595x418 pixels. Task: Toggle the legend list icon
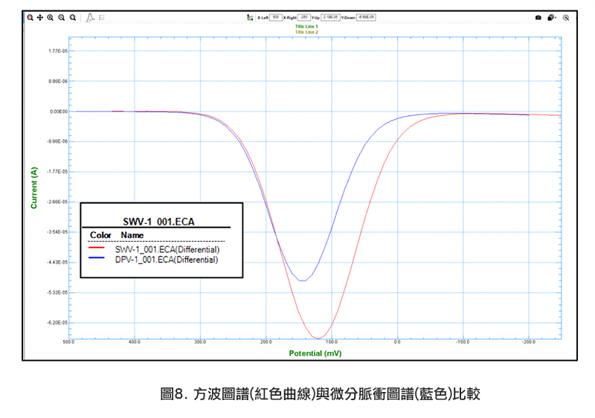coord(101,16)
